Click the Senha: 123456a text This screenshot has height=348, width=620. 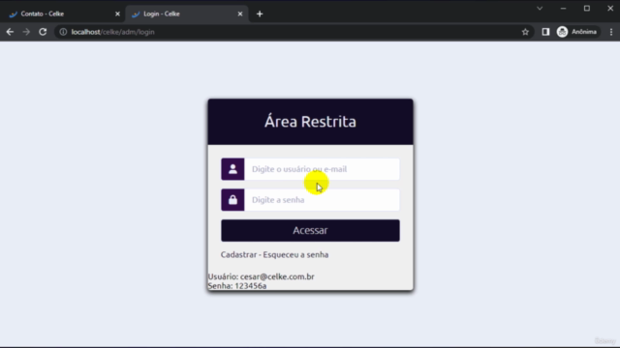coord(237,286)
